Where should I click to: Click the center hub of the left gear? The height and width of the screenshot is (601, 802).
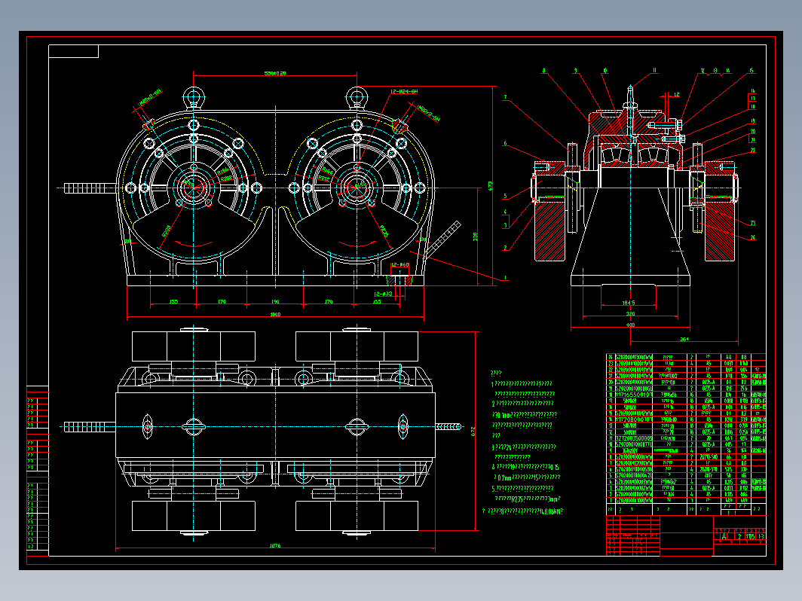[194, 186]
